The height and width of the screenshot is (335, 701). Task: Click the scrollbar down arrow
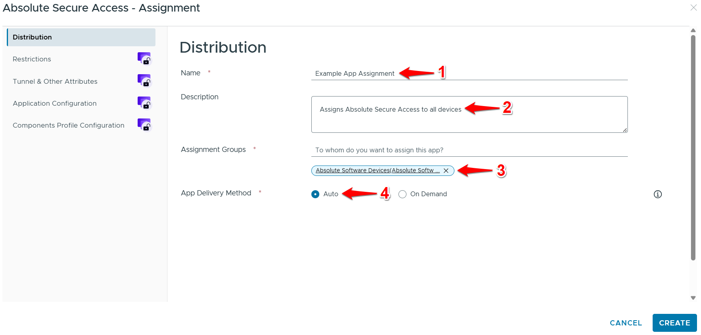[693, 298]
